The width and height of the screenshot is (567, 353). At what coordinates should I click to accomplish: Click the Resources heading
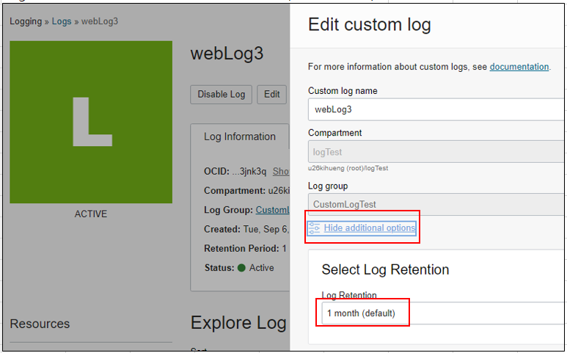click(x=40, y=324)
